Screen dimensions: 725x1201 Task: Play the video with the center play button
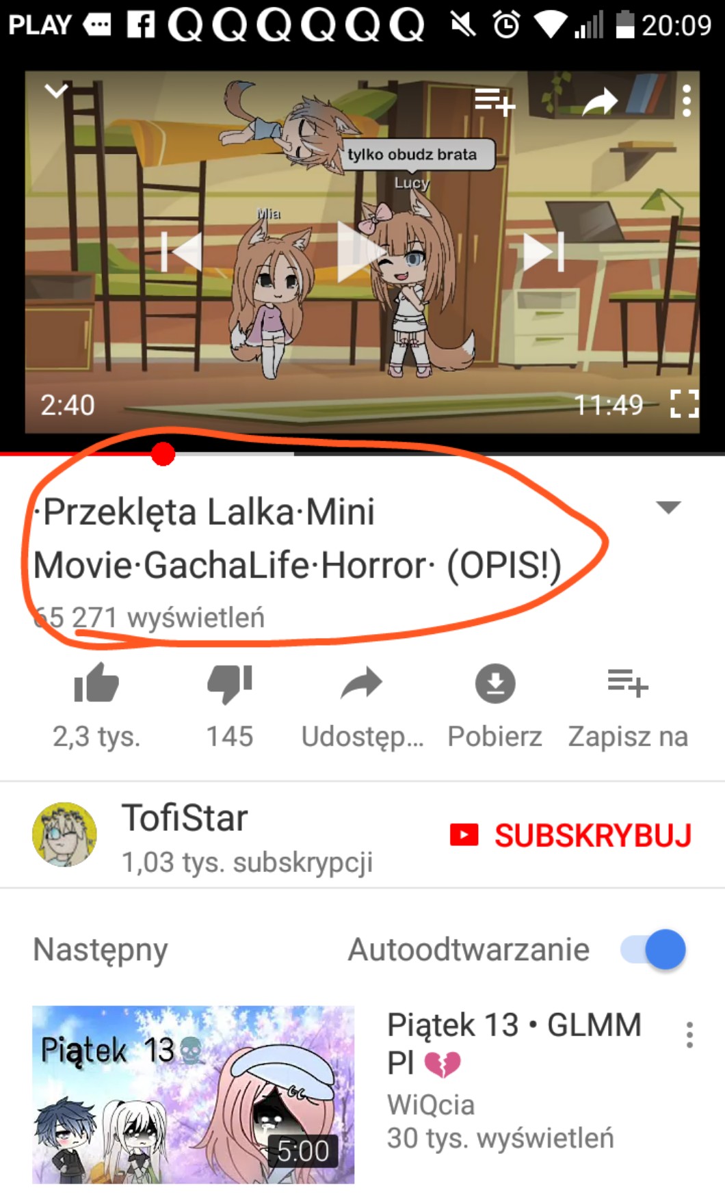tap(361, 252)
